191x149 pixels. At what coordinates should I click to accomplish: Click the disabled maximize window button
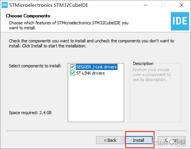pyautogui.click(x=163, y=5)
